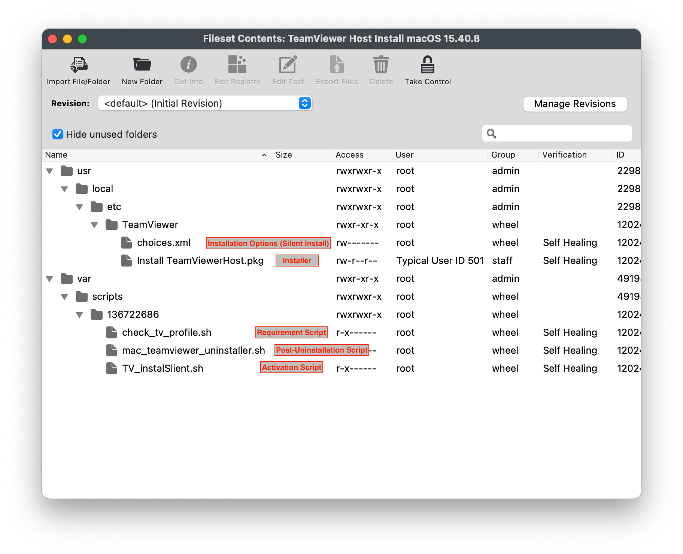Click the Take Control lock icon
683x554 pixels.
[428, 65]
